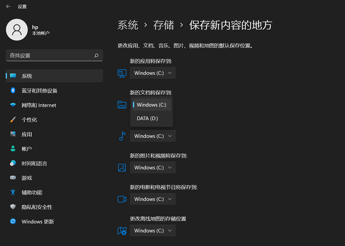Screen dimensions: 345x246
Task: Click the Accounts person icon in sidebar
Action: tap(13, 149)
